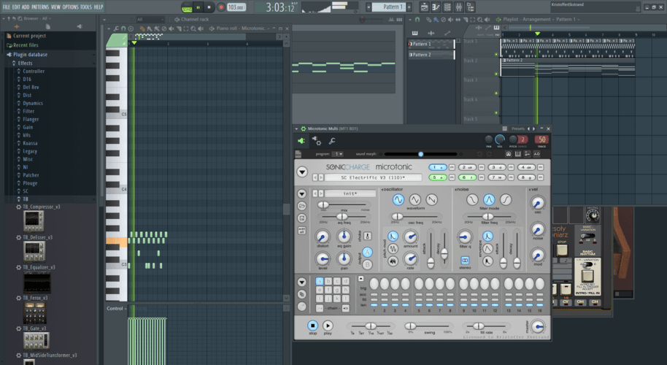Screen dimensions: 667x365
Task: Open the playlist from the top toolbar
Action: pos(424,7)
